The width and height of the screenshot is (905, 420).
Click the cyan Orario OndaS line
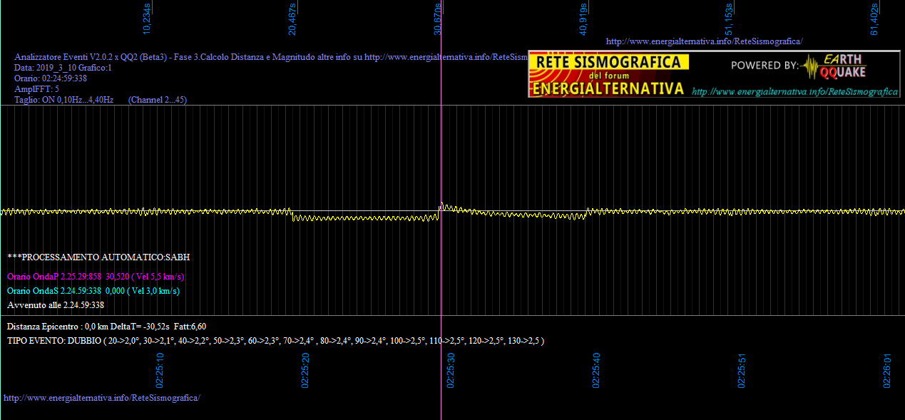[x=93, y=291]
